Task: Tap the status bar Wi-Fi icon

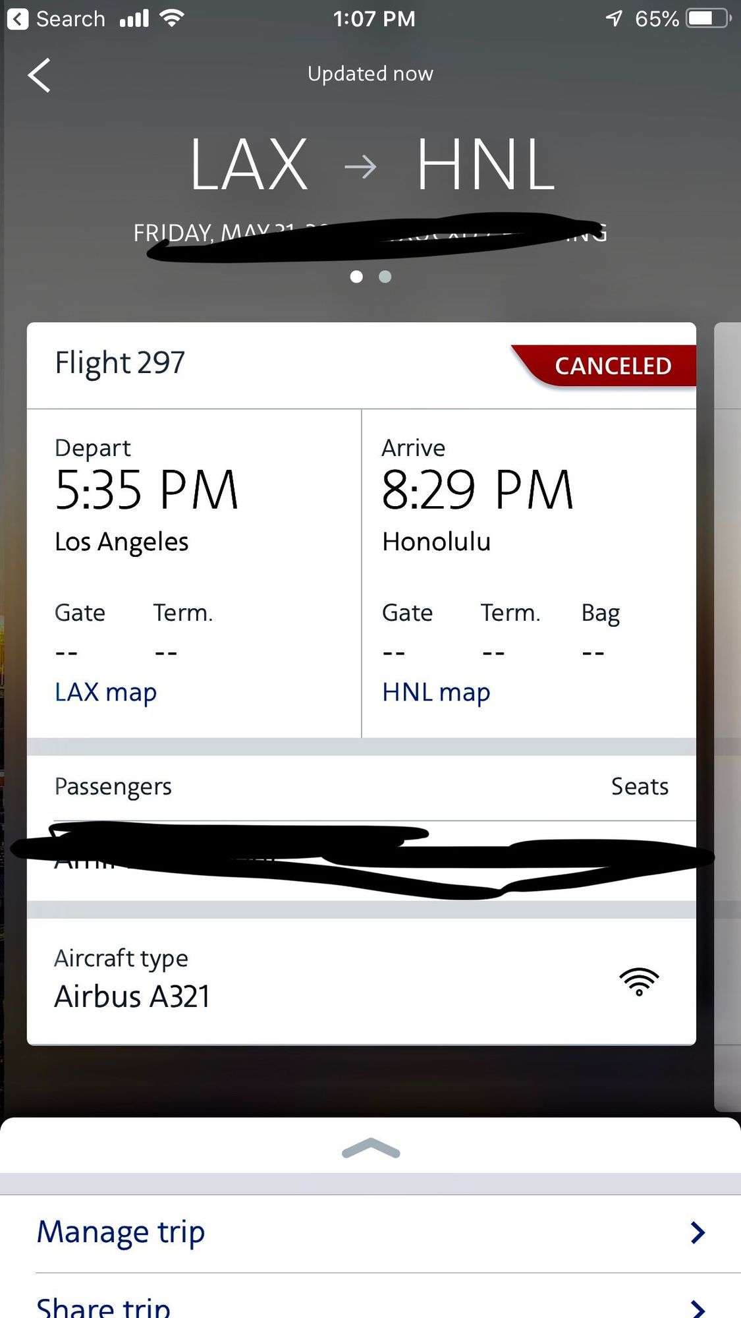Action: pyautogui.click(x=172, y=18)
